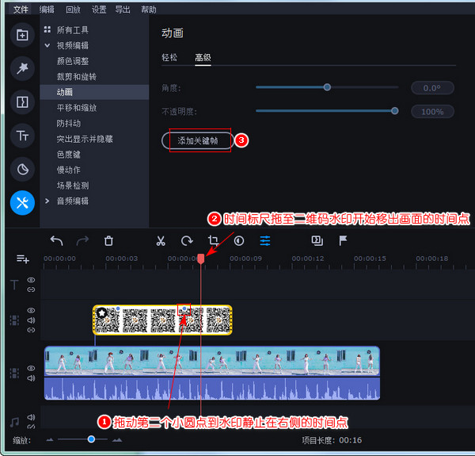Toggle title track link icon
Viewport: 475px width, 456px height.
pyautogui.click(x=31, y=289)
